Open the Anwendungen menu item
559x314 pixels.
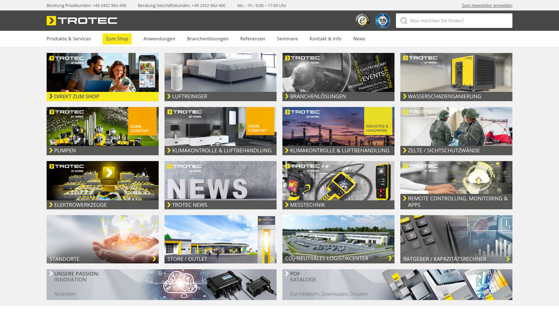pyautogui.click(x=159, y=39)
